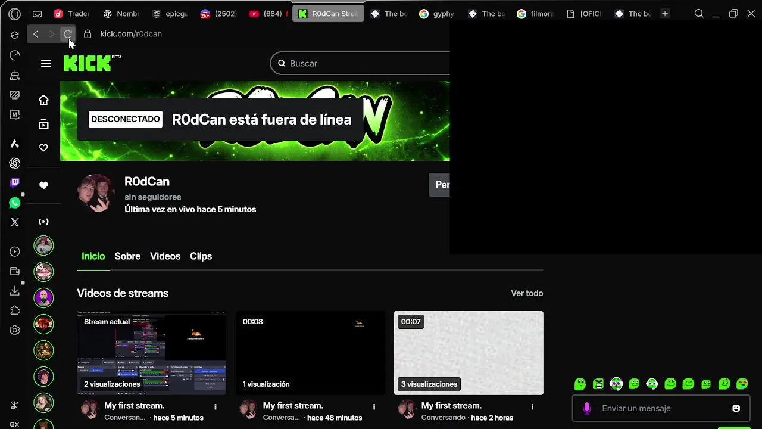Open options menu for current stream video
Image resolution: width=762 pixels, height=429 pixels.
coord(216,406)
